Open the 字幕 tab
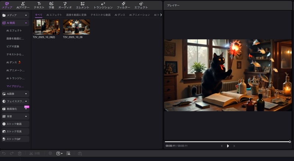This screenshot has width=294, height=161. pyautogui.click(x=51, y=5)
